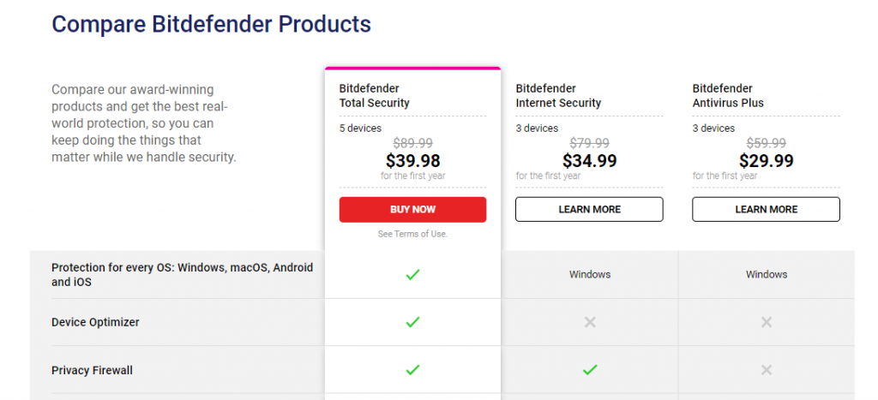Click the Device Optimizer feature row label

coord(95,322)
